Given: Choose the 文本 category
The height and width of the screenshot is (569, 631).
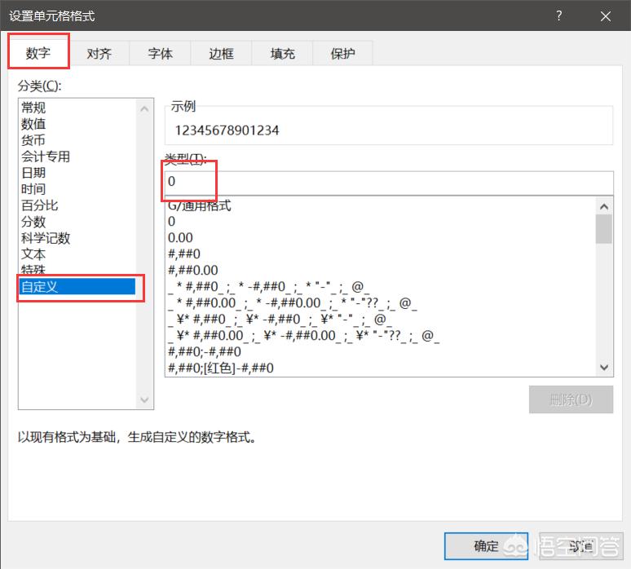Looking at the screenshot, I should click(33, 254).
